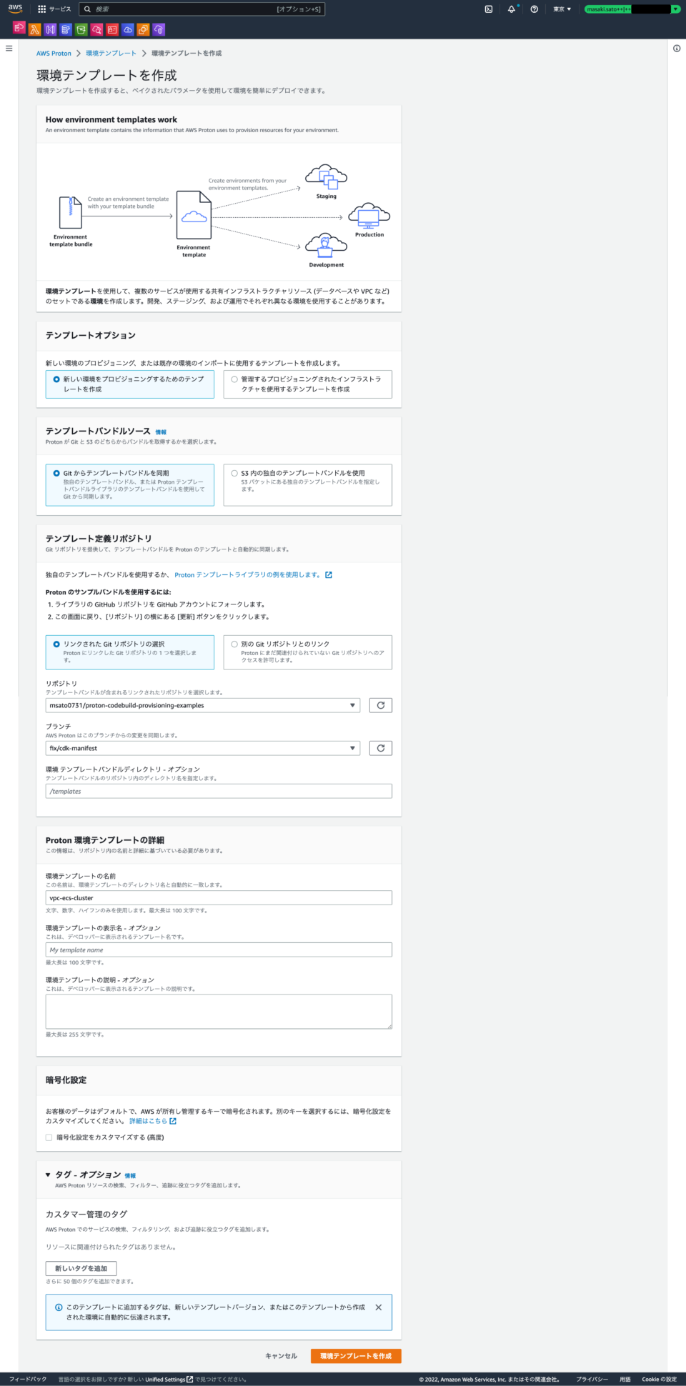686x1386 pixels.
Task: Click the green S3 bucket shortcut icon
Action: pyautogui.click(x=81, y=29)
